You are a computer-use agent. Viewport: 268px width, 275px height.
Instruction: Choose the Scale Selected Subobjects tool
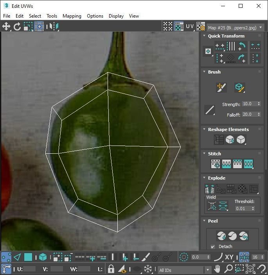coord(28,27)
